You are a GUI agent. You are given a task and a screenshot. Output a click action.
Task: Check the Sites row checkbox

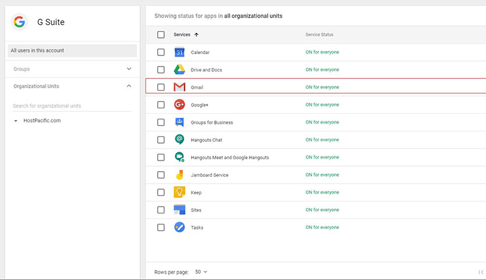tap(161, 210)
